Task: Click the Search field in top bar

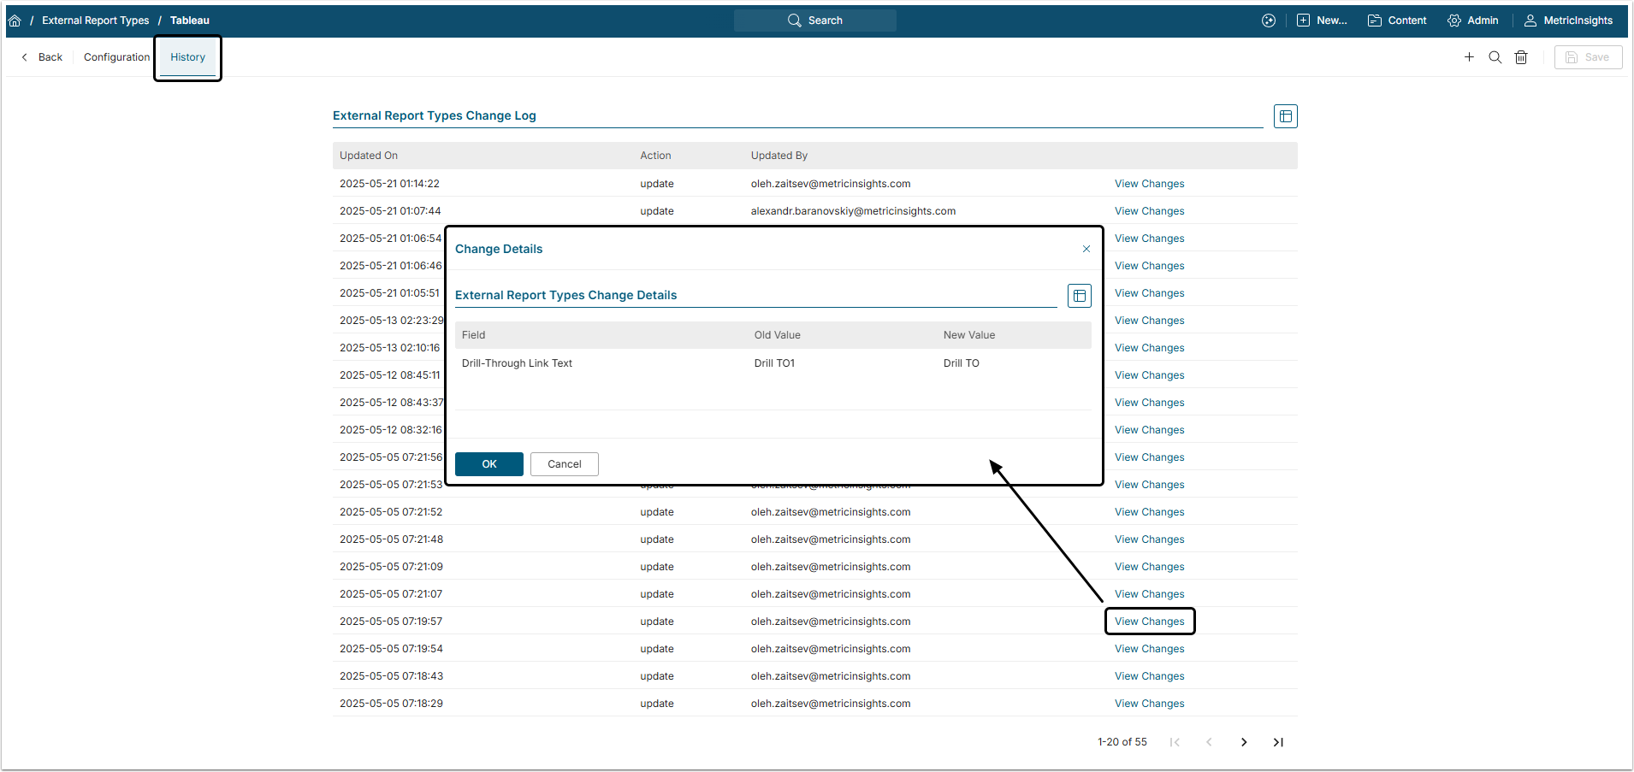Action: click(x=815, y=21)
